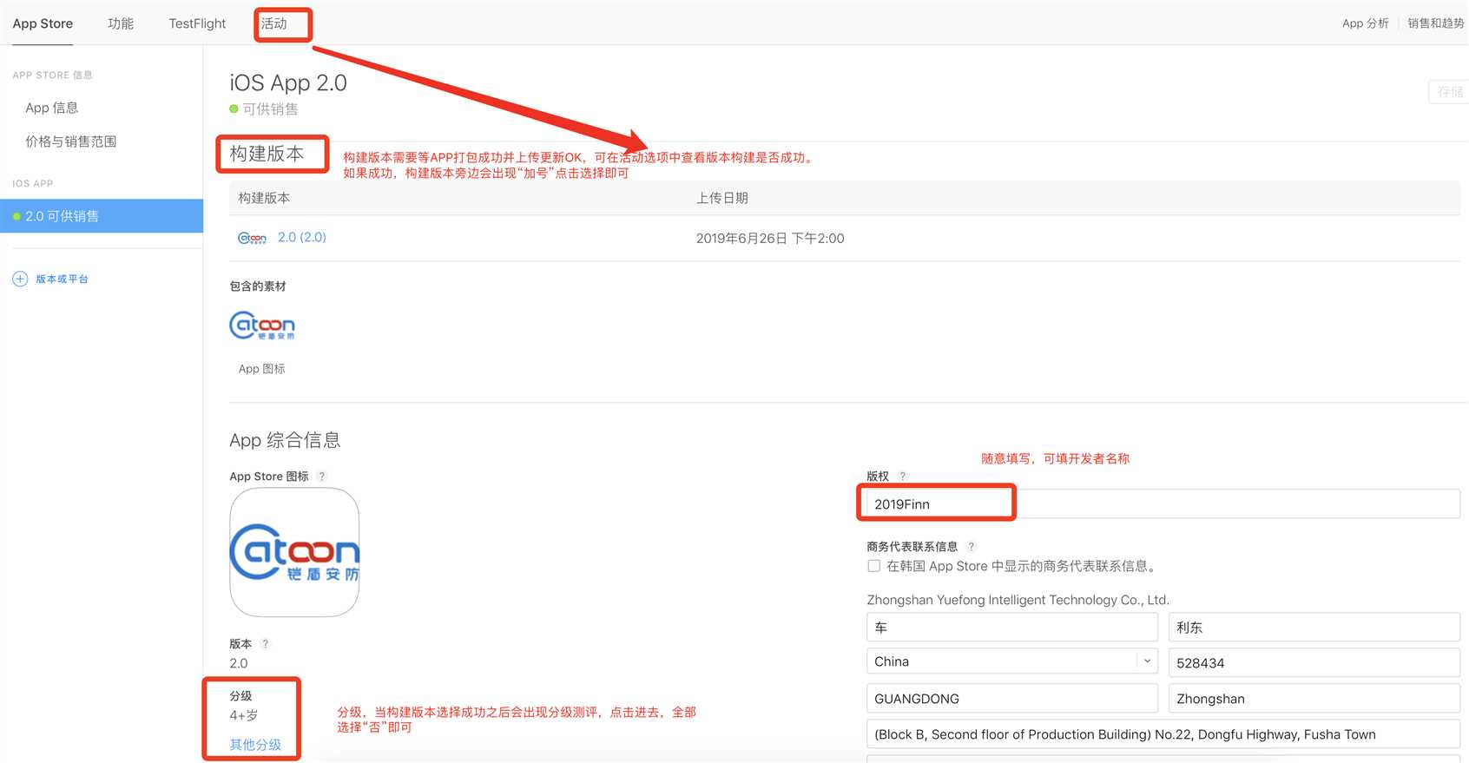This screenshot has width=1469, height=763.
Task: Click the plus icon for 版本或平台
Action: point(20,279)
